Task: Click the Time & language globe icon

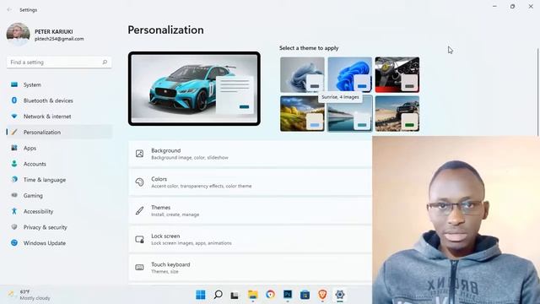Action: tap(14, 180)
